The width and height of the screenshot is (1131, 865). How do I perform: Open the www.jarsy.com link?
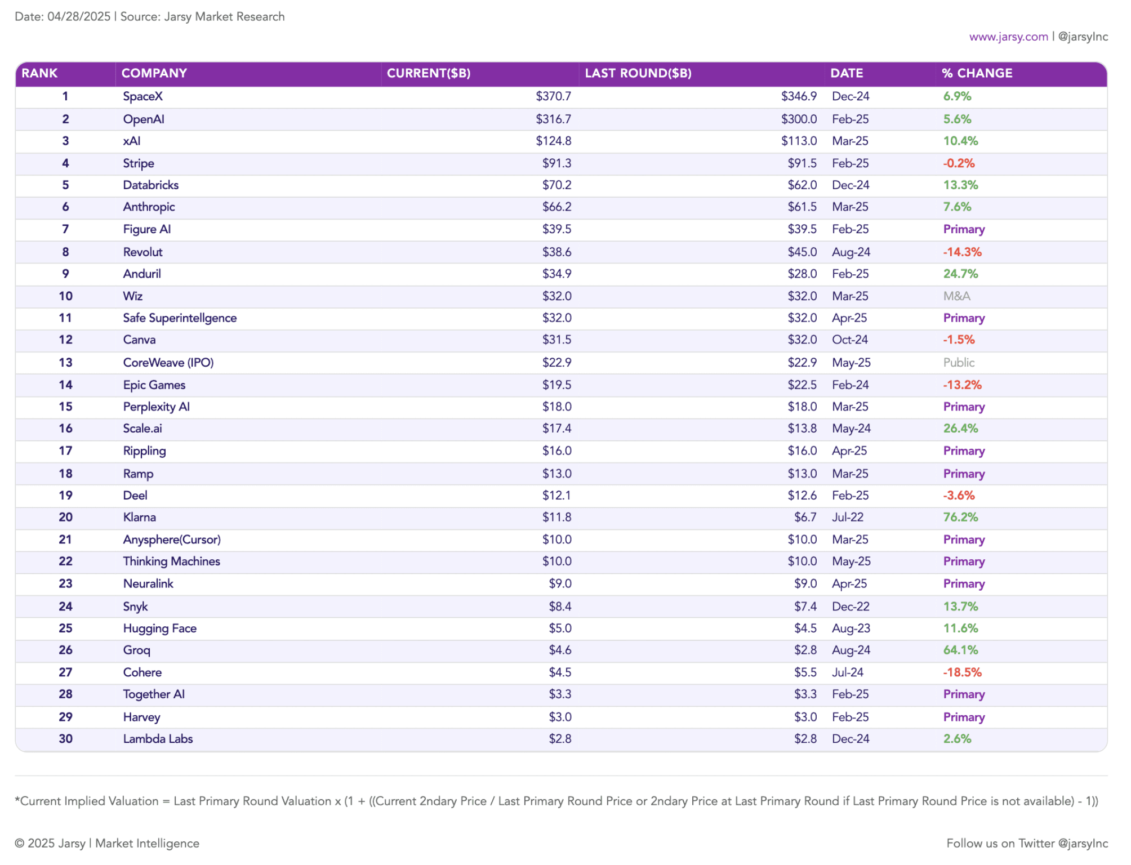pos(1008,37)
